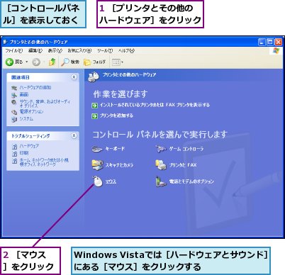Open サウンド、音声、およびオーディオ デバイス link

[x=45, y=103]
